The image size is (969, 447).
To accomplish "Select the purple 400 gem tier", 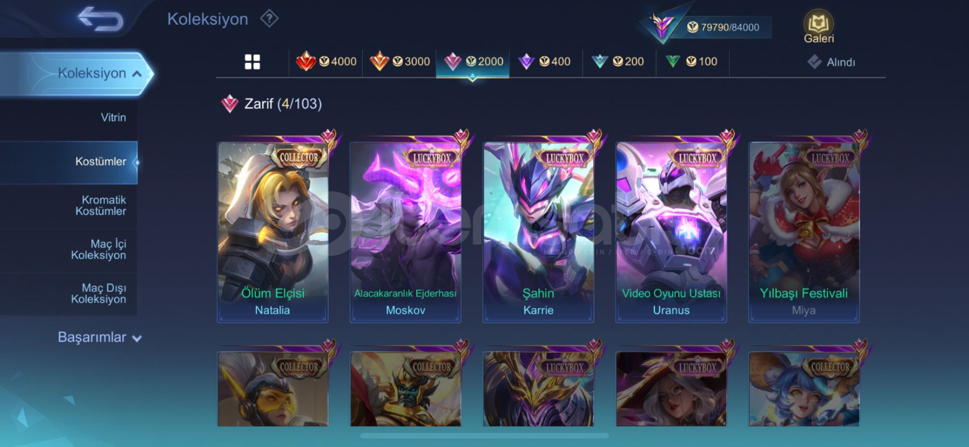I will coord(545,62).
